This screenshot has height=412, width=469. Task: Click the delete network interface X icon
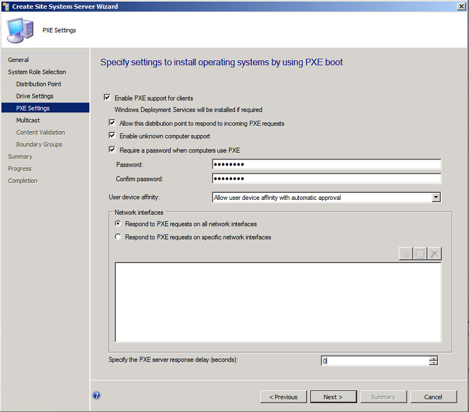[434, 254]
